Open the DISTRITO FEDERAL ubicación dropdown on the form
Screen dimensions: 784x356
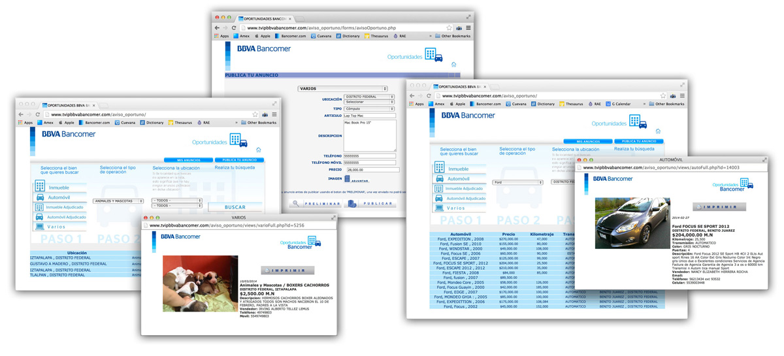[369, 97]
